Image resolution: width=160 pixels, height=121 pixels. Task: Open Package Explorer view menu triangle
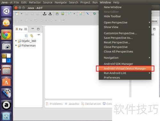pos(39,35)
